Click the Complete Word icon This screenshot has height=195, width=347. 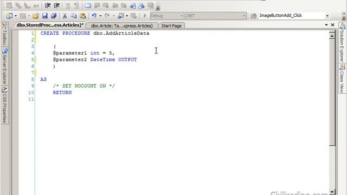[36, 5]
